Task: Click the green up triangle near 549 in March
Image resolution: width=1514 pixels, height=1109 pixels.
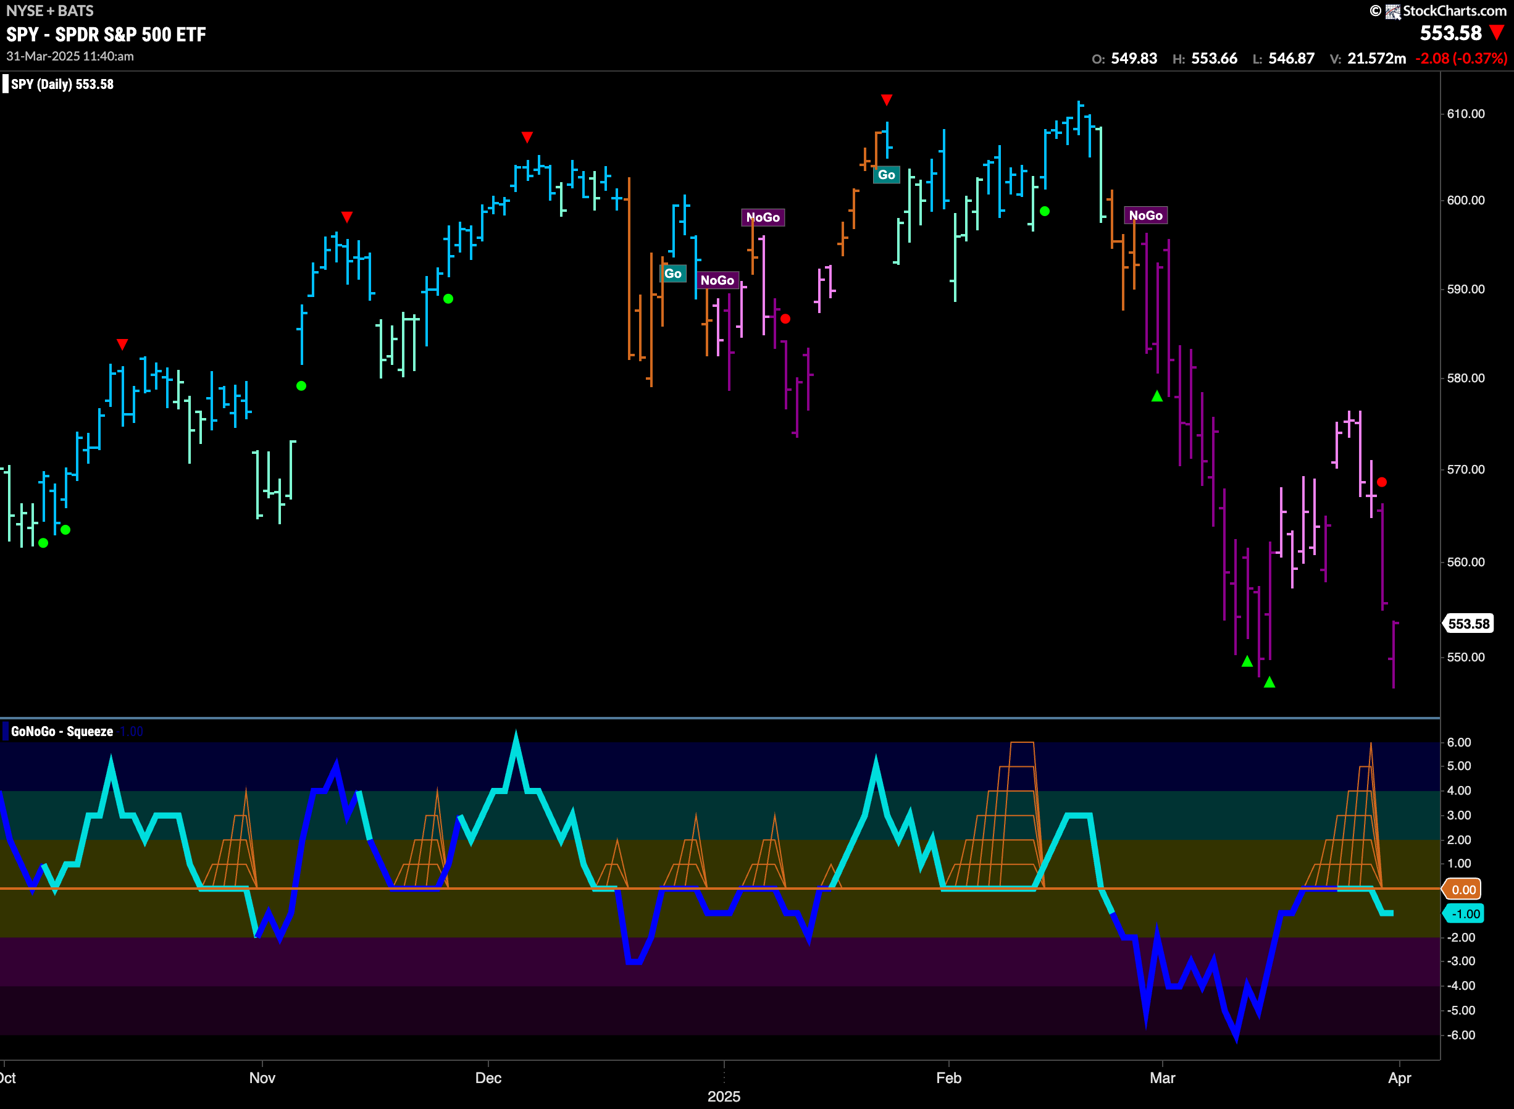Action: pyautogui.click(x=1247, y=661)
